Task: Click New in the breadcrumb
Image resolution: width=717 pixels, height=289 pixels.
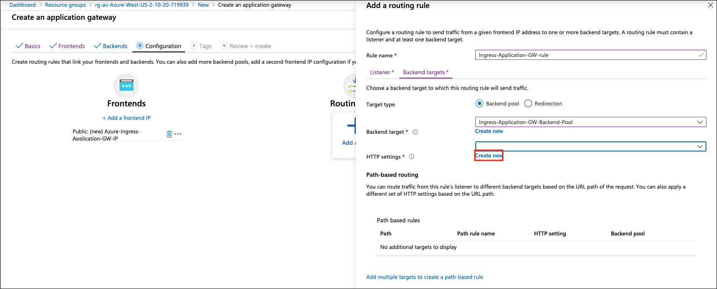Action: (203, 5)
